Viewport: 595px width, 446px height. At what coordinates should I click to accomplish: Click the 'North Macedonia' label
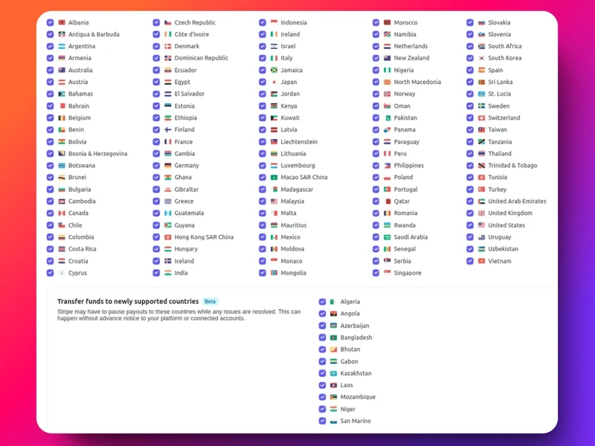point(417,82)
